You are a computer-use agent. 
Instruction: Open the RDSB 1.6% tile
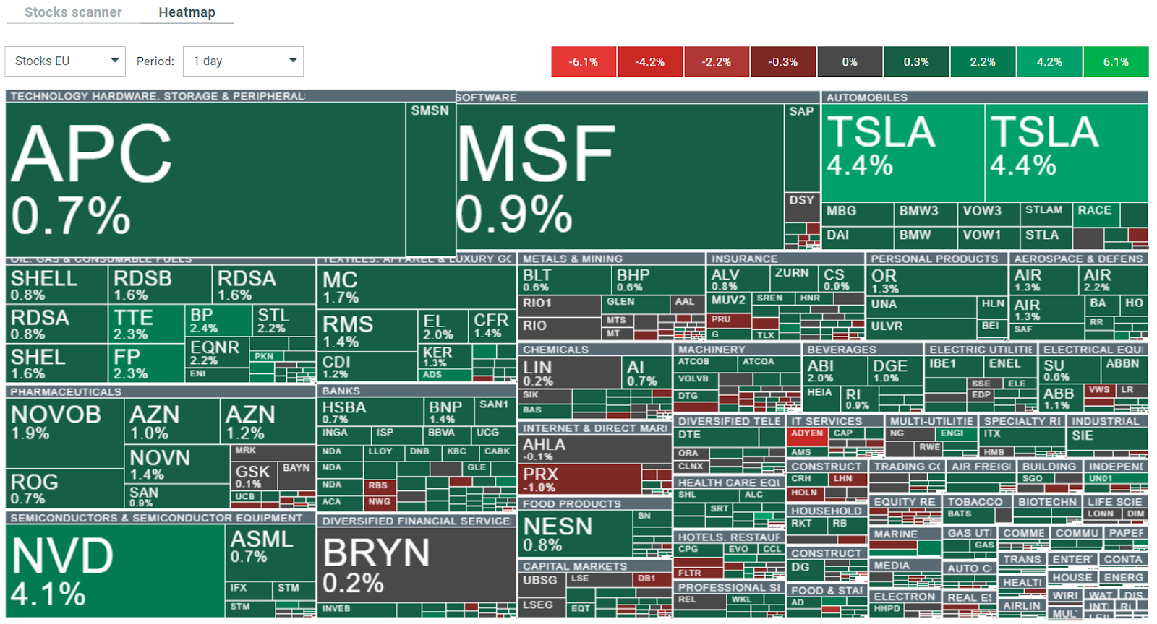[160, 285]
